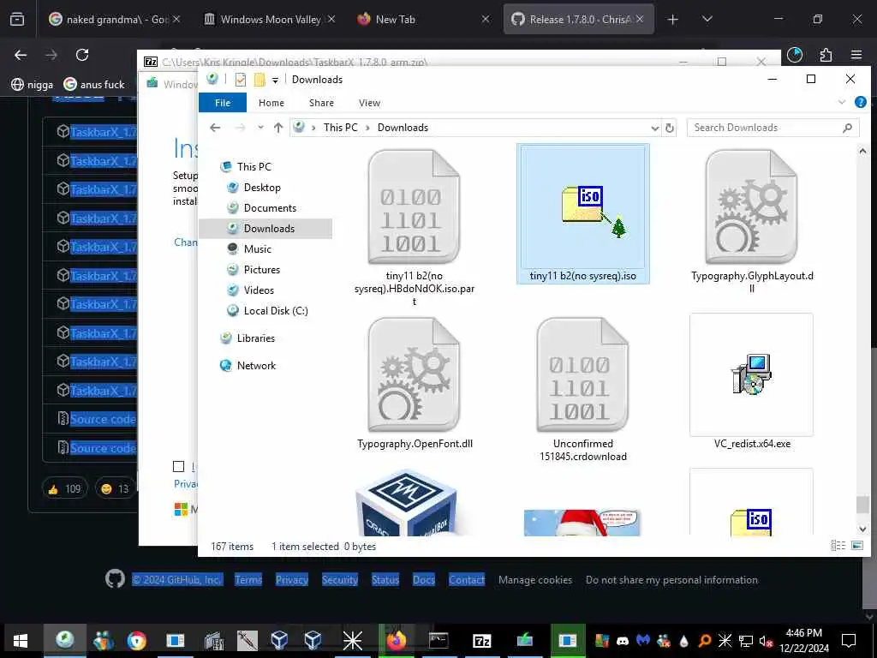This screenshot has height=658, width=877.
Task: Open the command prompt taskbar icon
Action: pyautogui.click(x=438, y=640)
